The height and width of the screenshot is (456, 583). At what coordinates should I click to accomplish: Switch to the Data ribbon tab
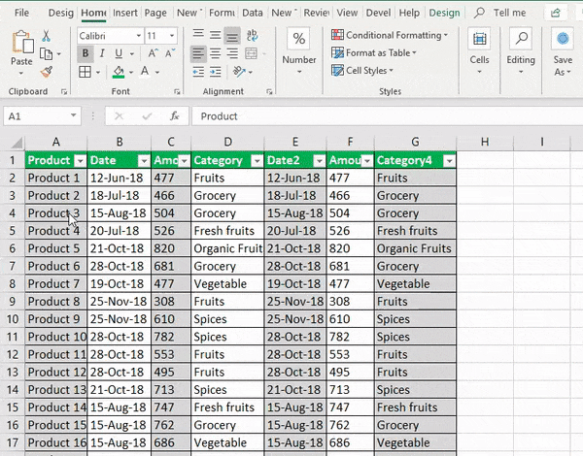click(253, 13)
